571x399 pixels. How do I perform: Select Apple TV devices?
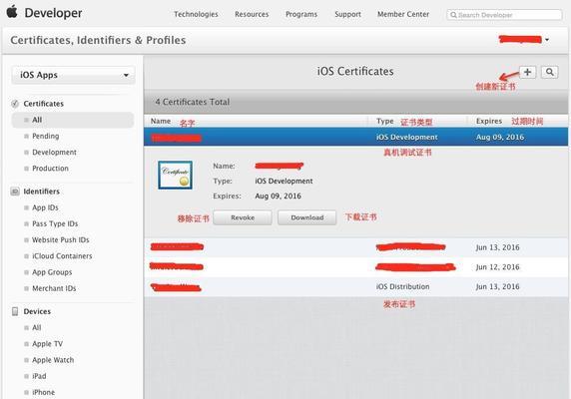(47, 344)
